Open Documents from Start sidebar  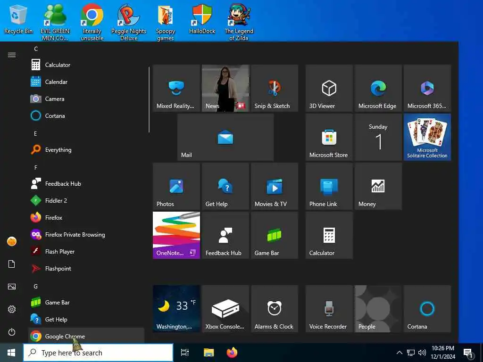(12, 264)
